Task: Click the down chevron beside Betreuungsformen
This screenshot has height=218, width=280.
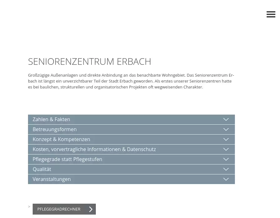Action: 226,130
